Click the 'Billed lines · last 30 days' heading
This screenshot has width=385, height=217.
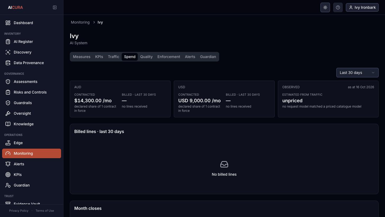tap(99, 132)
